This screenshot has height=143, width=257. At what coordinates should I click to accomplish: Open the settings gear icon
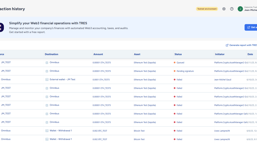pos(224,9)
